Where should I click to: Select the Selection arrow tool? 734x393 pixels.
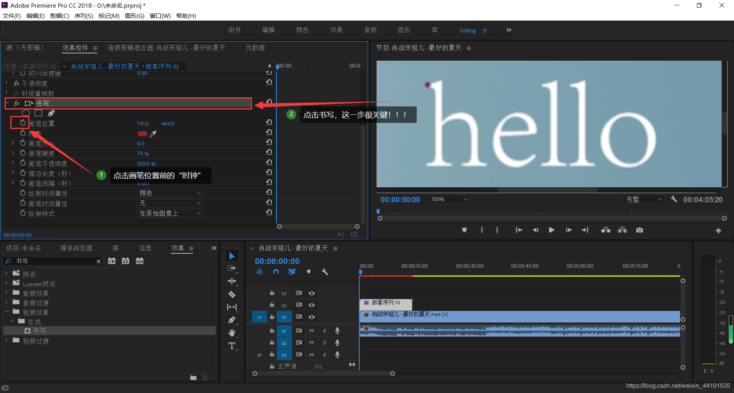232,256
